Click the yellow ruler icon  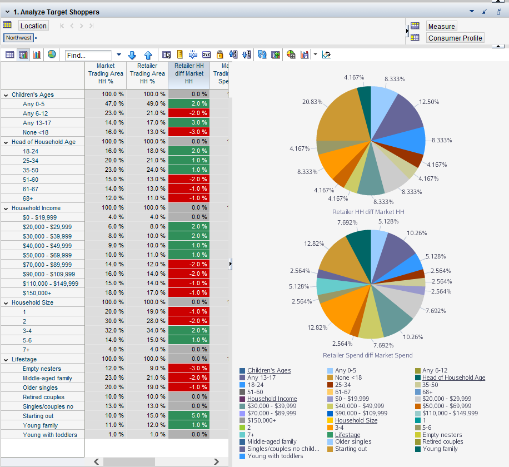coord(180,54)
